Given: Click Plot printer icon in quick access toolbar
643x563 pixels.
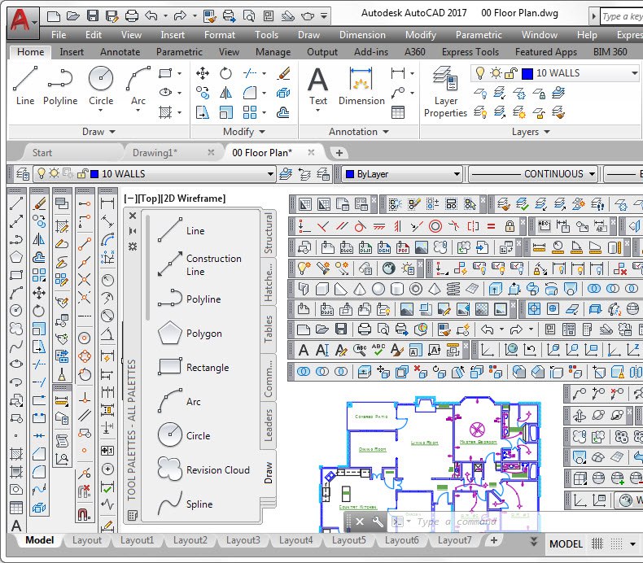Looking at the screenshot, I should coord(132,16).
